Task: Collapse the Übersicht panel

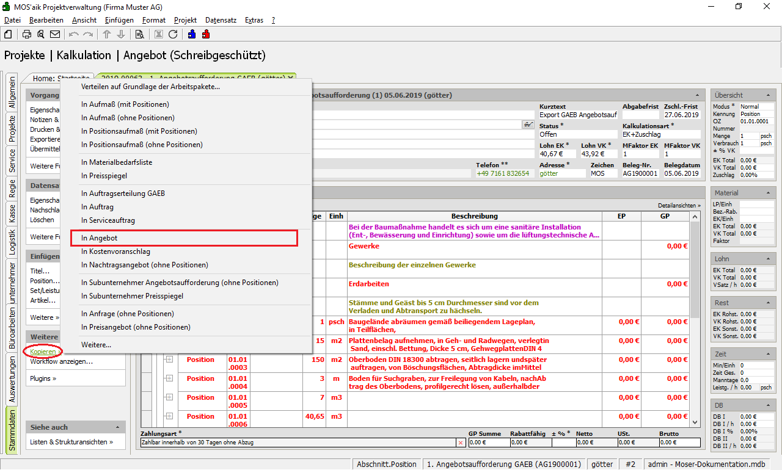Action: pyautogui.click(x=767, y=95)
